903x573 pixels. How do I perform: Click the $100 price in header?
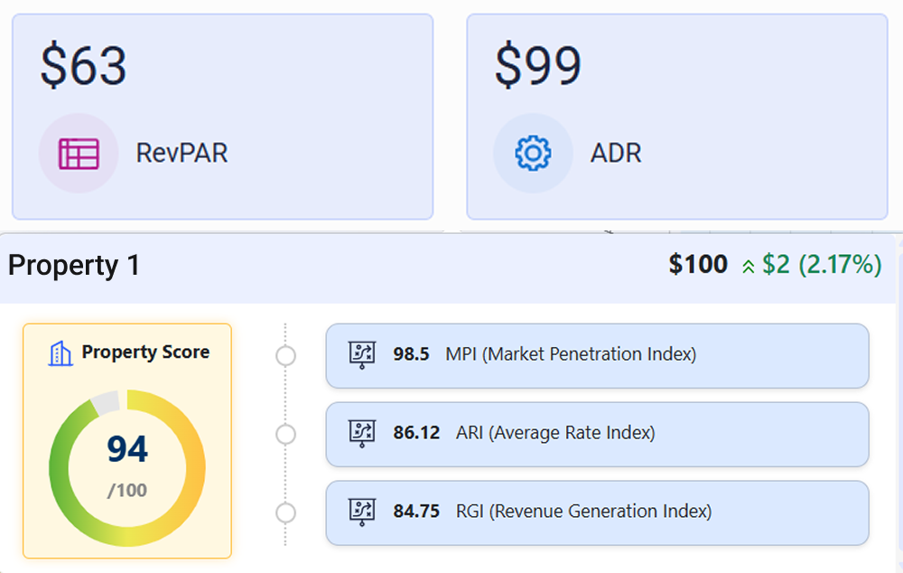(698, 264)
